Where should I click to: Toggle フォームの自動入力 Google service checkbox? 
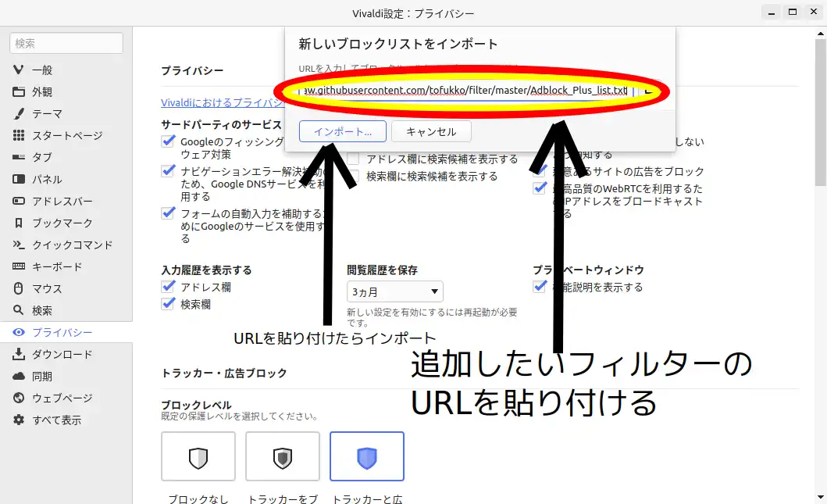(168, 213)
